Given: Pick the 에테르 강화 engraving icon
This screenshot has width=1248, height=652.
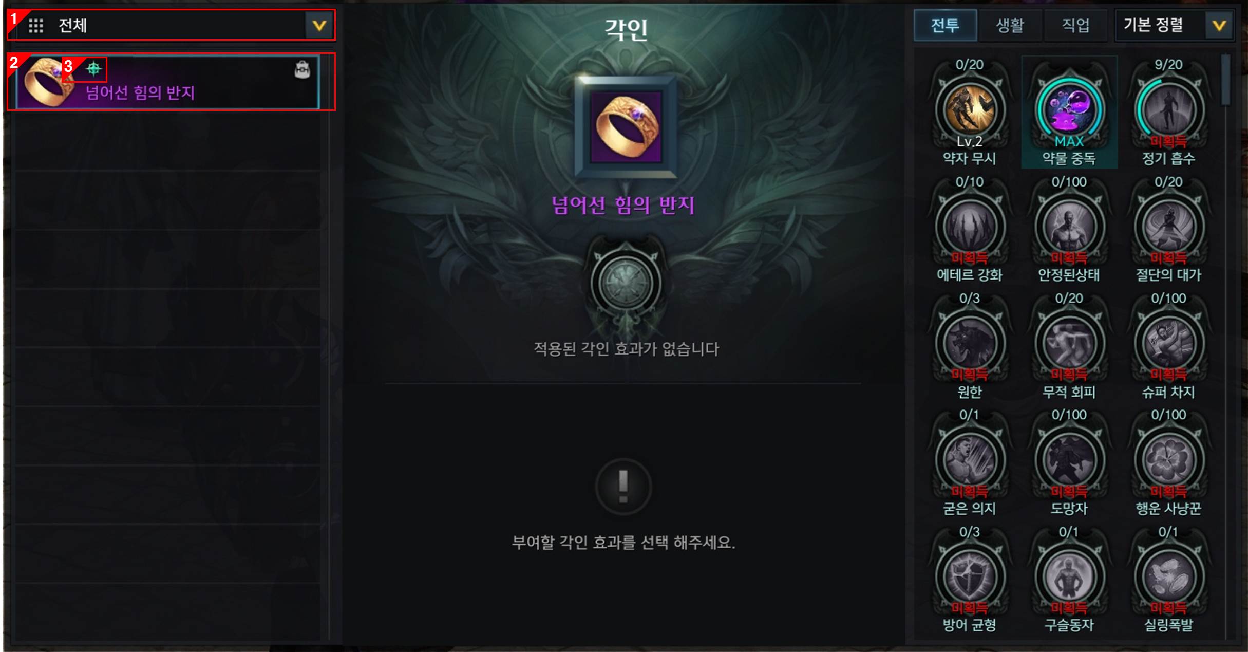Looking at the screenshot, I should [x=970, y=226].
